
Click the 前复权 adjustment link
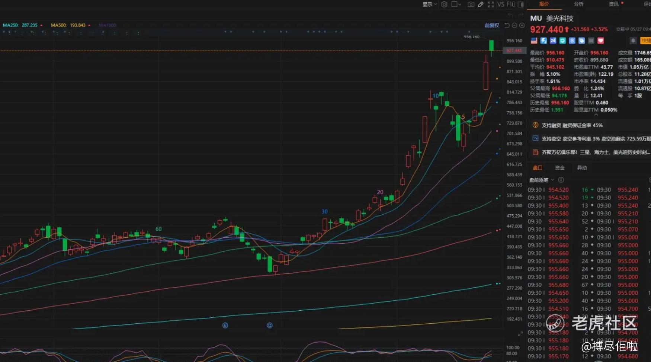[492, 25]
